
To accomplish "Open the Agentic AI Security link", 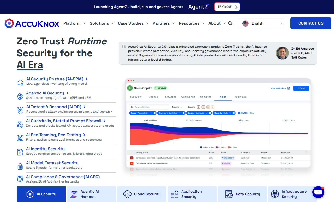I will pos(47,93).
